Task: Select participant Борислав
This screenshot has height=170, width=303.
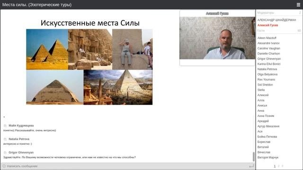Action: click(264, 142)
